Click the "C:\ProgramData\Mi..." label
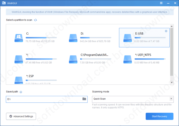The image size is (179, 126). [x=94, y=55]
